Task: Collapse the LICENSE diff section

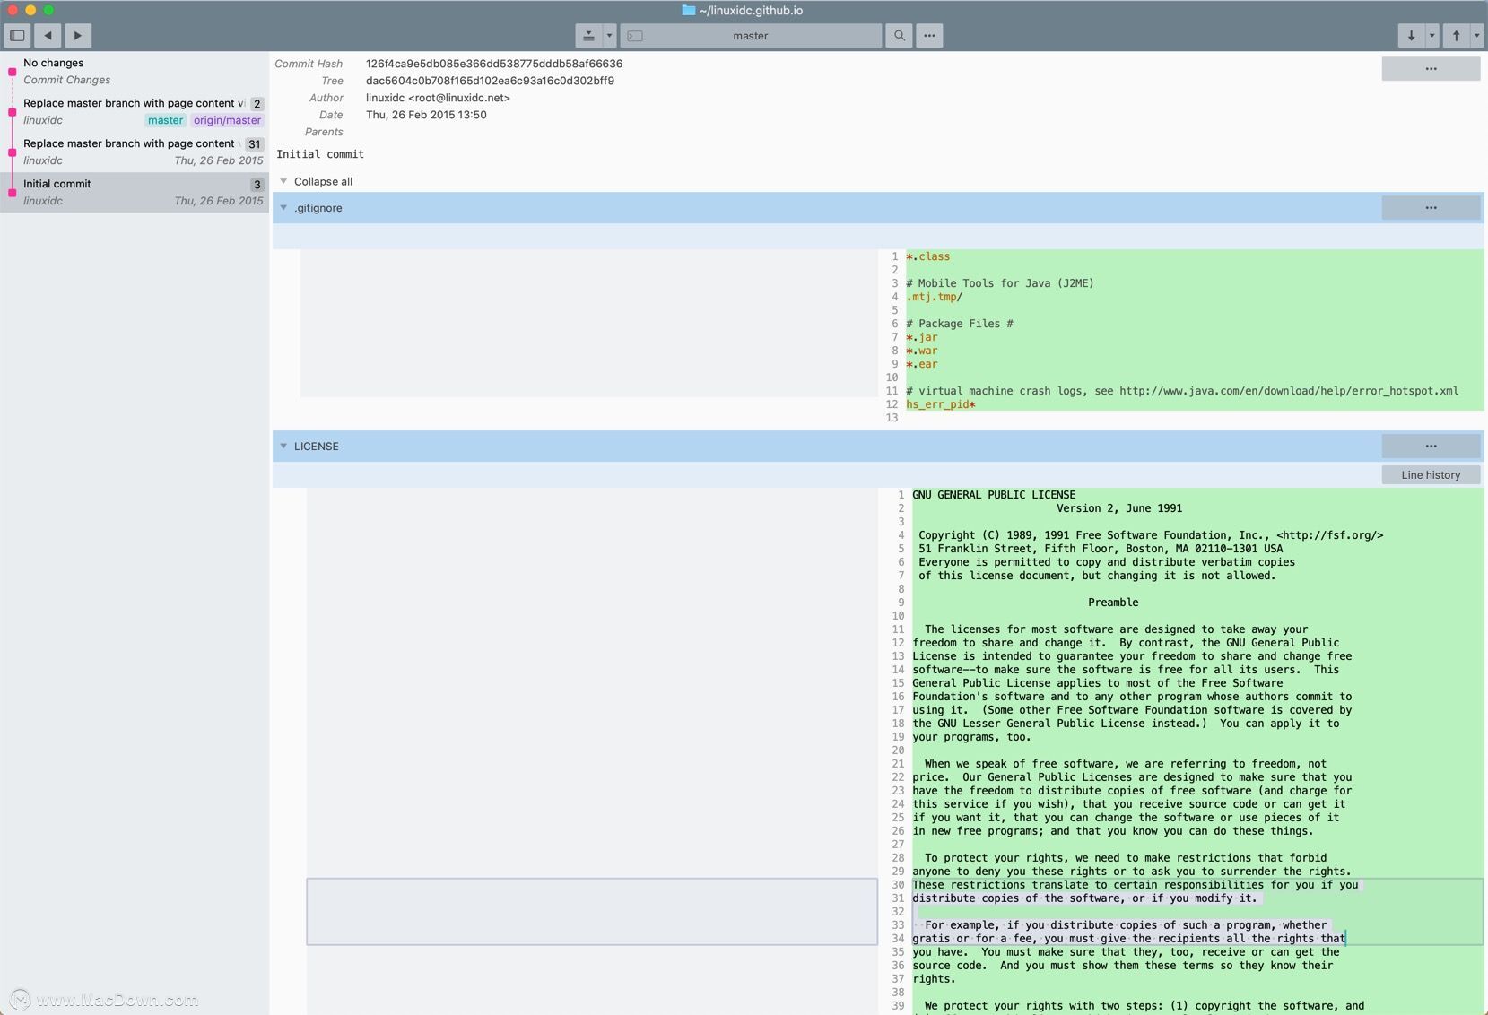Action: (x=283, y=446)
